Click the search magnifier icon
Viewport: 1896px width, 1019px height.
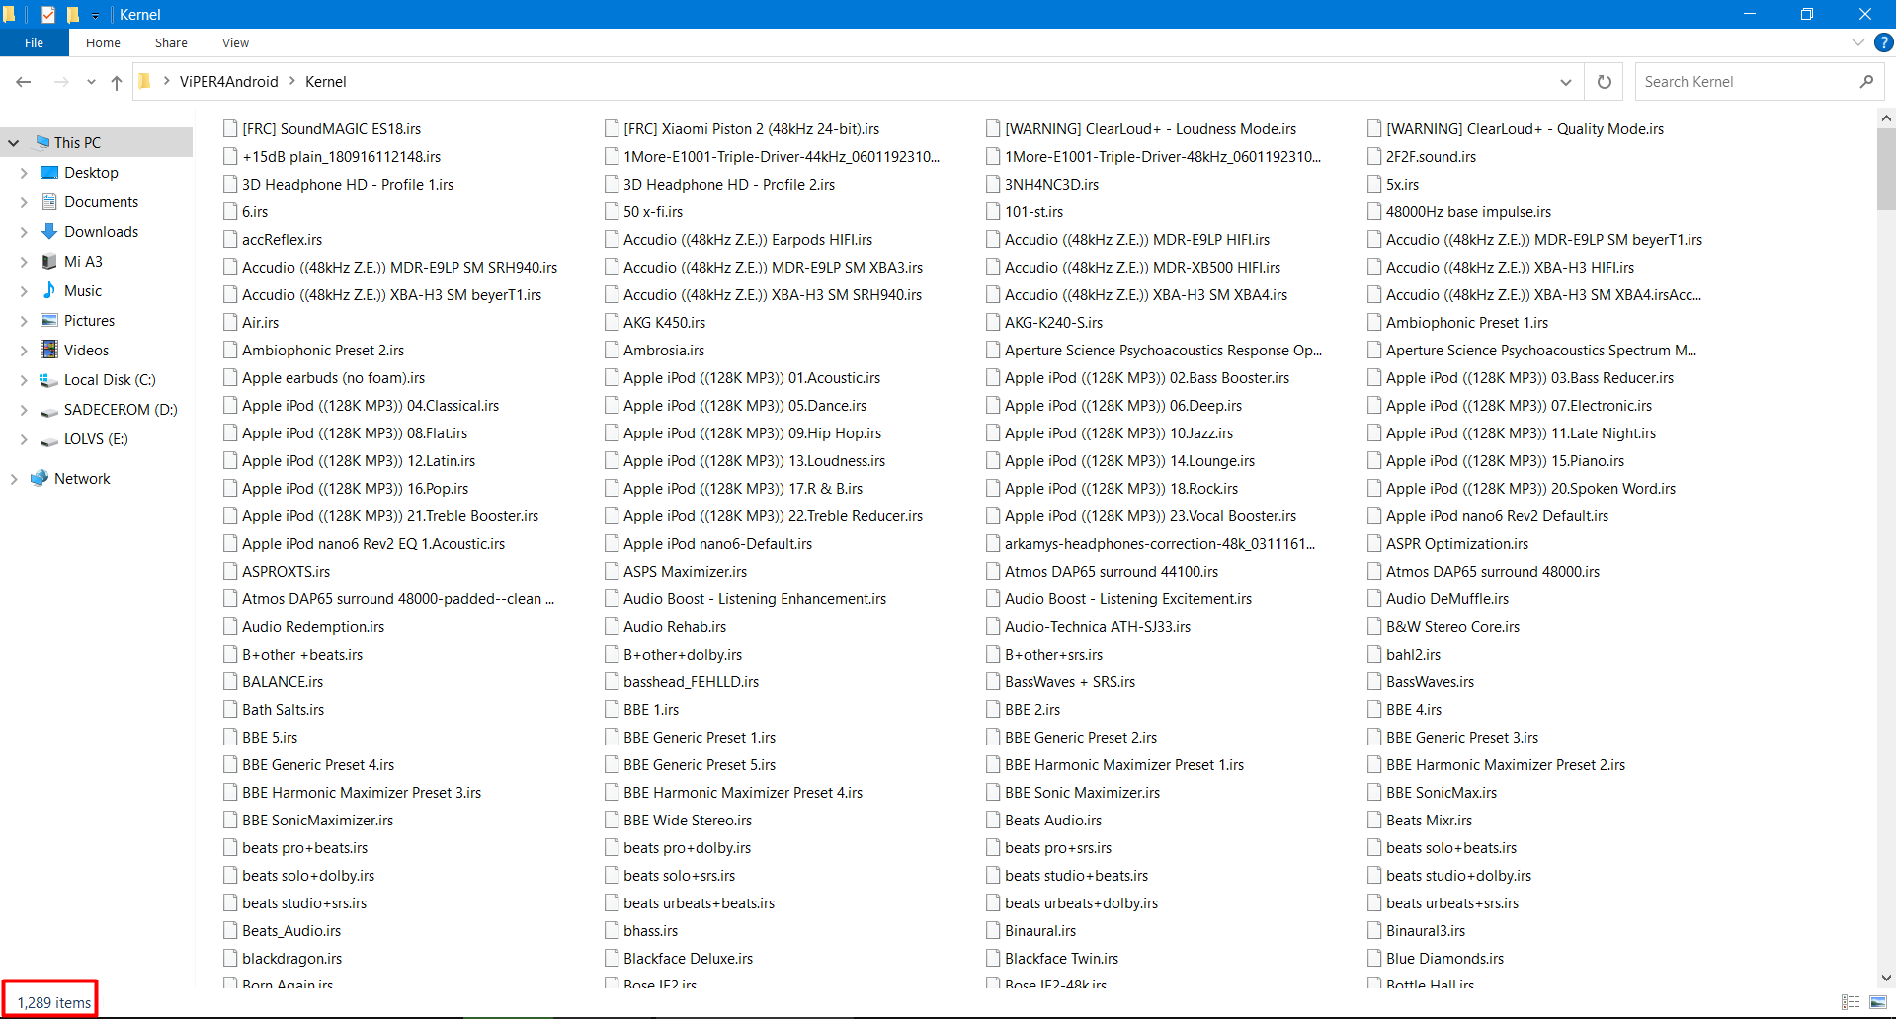(x=1865, y=82)
